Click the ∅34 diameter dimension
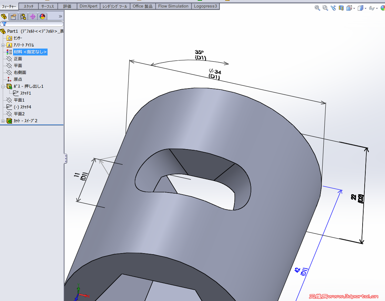 pos(215,74)
